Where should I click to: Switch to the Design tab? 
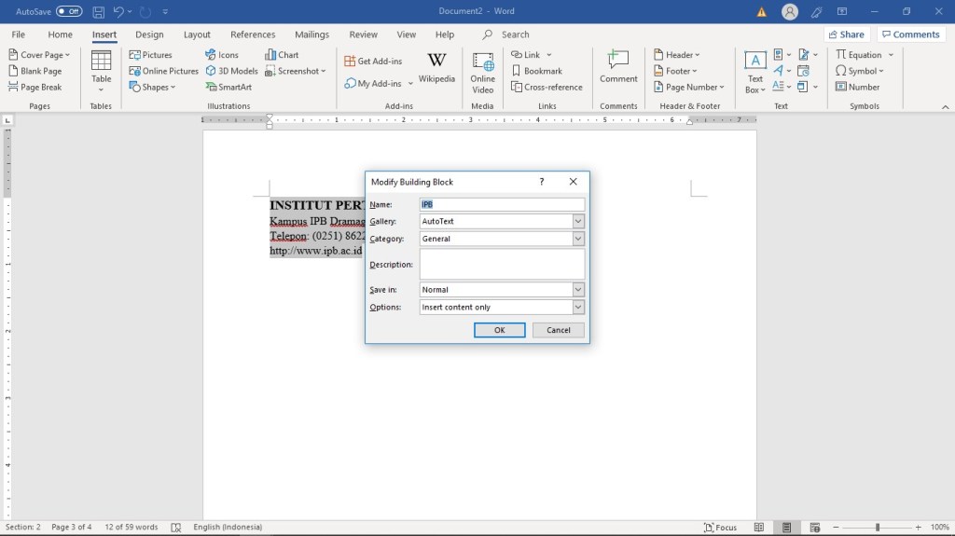149,34
